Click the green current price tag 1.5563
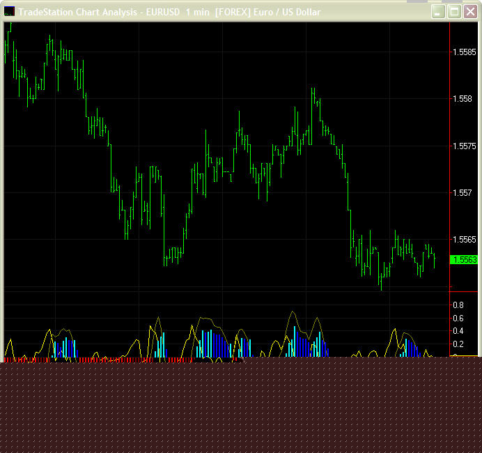Image resolution: width=482 pixels, height=453 pixels. click(464, 259)
